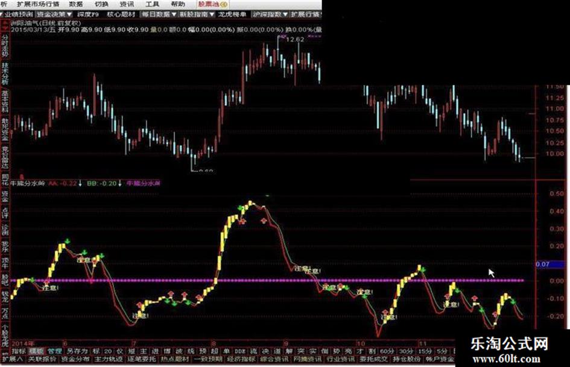The height and width of the screenshot is (367, 570).
Task: Click the 指标 tab at bottom
Action: (x=19, y=351)
